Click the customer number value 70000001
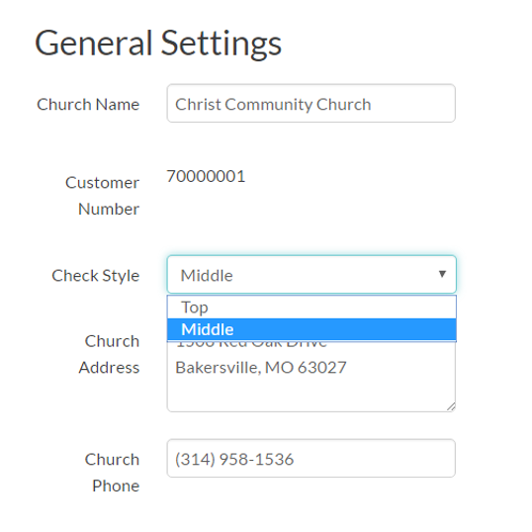Viewport: 532px width, 532px height. point(206,176)
